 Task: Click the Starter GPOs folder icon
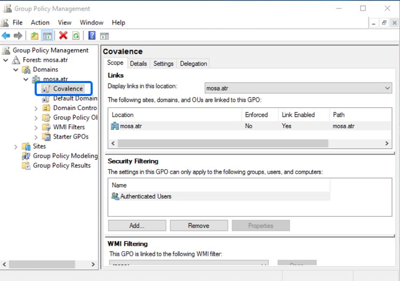coord(46,137)
